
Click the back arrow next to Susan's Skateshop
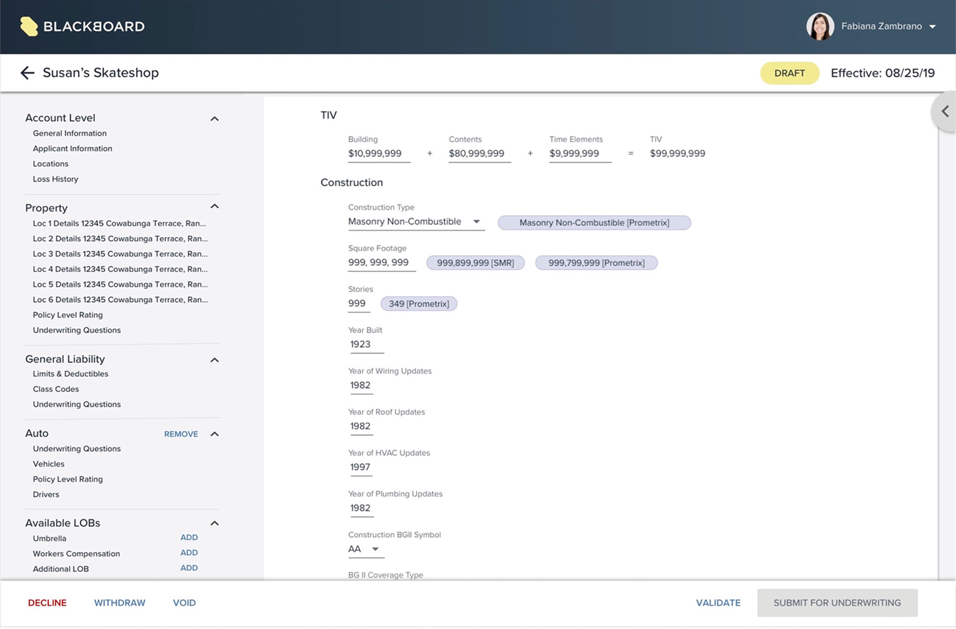click(27, 72)
